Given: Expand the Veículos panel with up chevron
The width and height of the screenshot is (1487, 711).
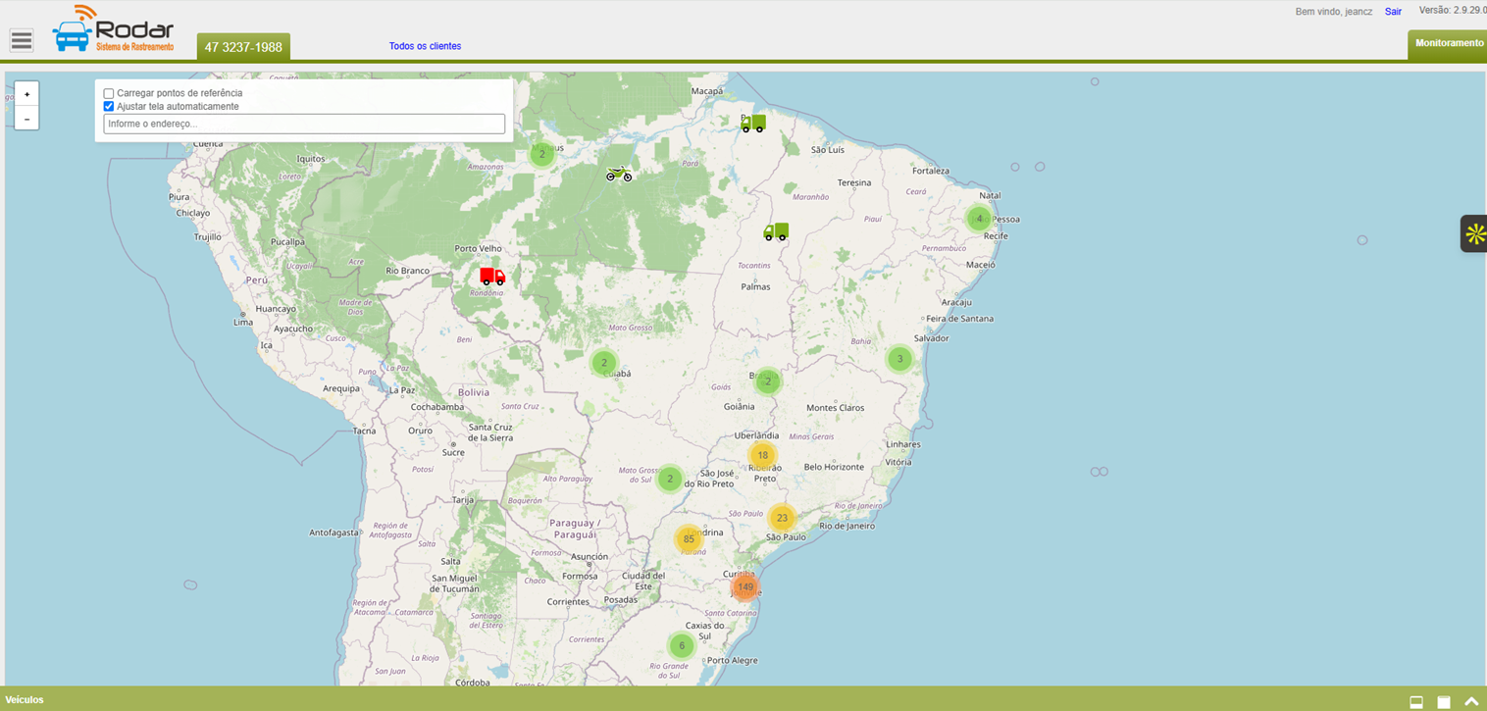Looking at the screenshot, I should point(1471,701).
